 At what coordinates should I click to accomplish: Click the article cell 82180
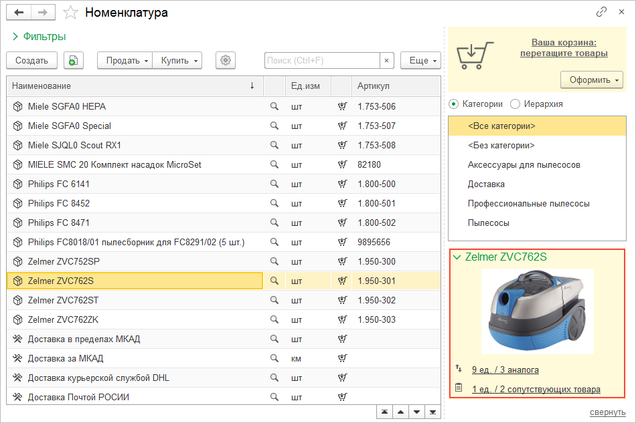tap(396, 164)
